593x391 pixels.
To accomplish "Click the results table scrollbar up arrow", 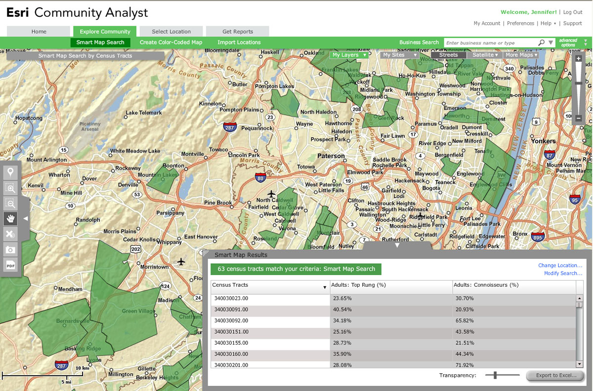I will [580, 298].
